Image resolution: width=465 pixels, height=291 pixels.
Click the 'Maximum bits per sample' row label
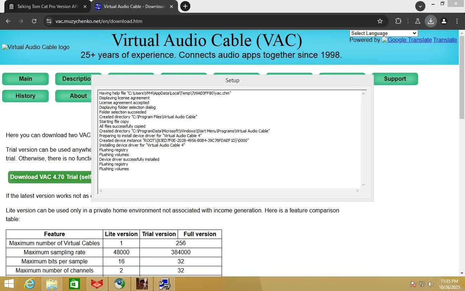tap(54, 262)
